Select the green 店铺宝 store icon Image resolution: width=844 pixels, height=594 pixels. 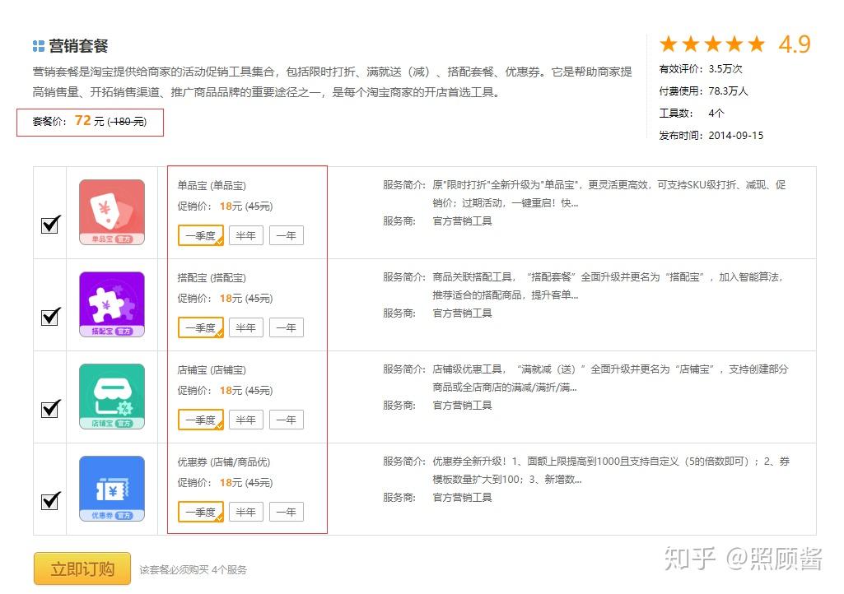(112, 397)
